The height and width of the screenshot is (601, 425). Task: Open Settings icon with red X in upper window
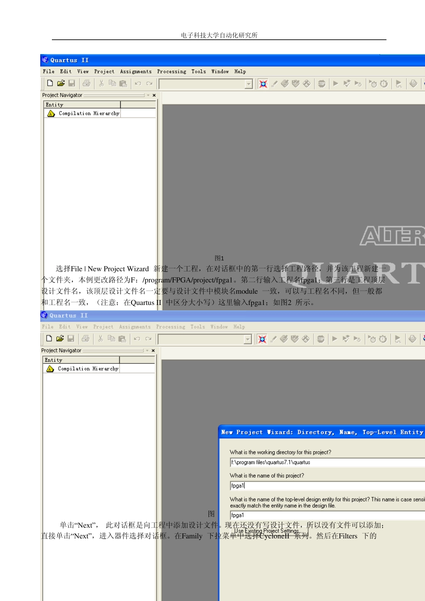(263, 84)
